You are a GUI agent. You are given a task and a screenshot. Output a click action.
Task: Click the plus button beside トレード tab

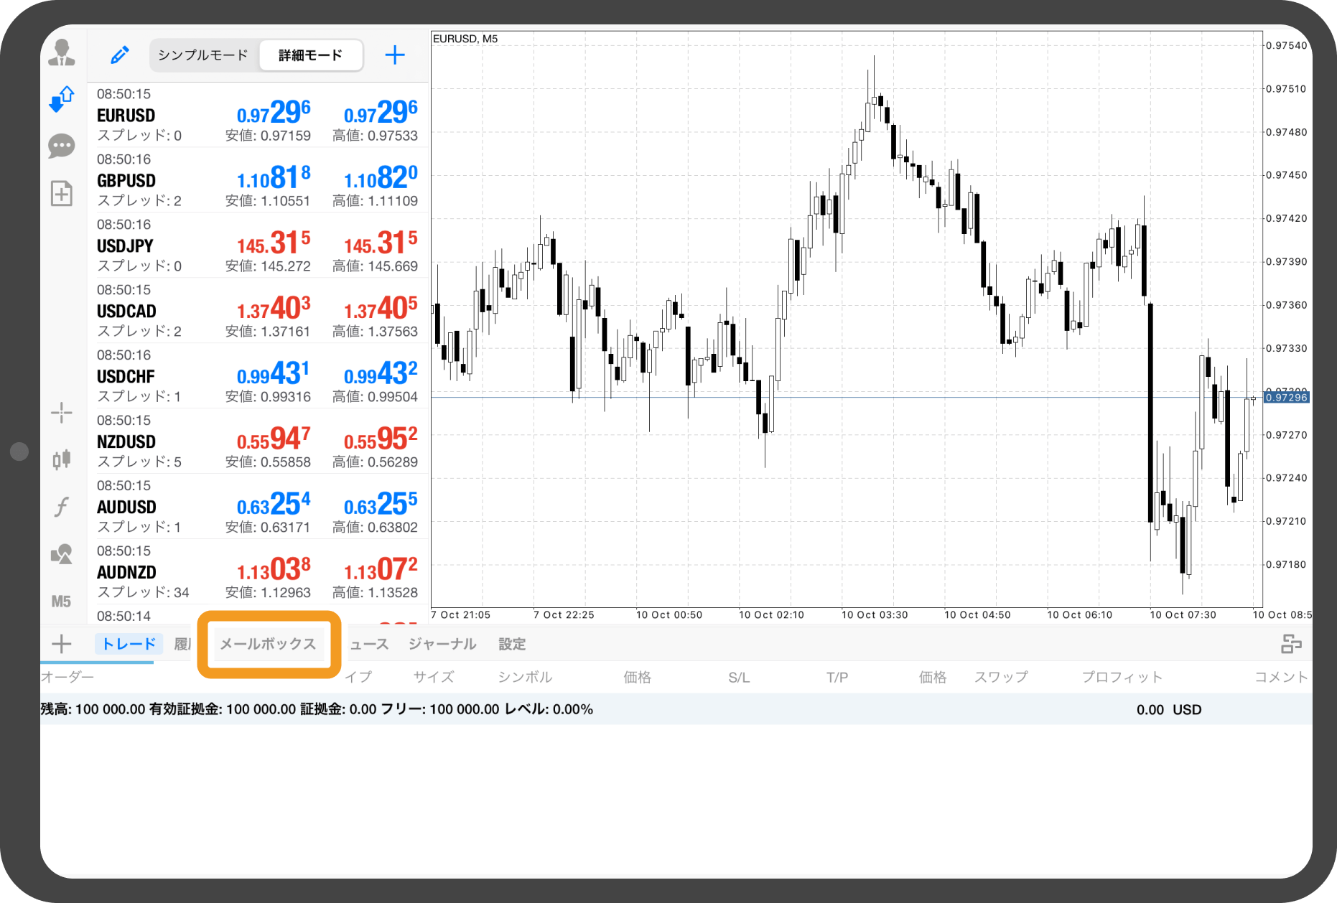[x=62, y=644]
